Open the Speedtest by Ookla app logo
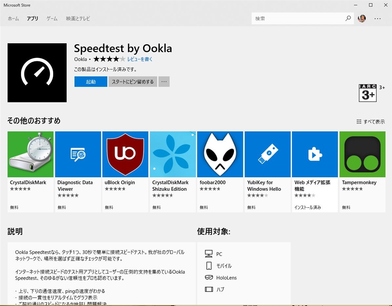Viewport: 392px width, 306px height. [37, 73]
